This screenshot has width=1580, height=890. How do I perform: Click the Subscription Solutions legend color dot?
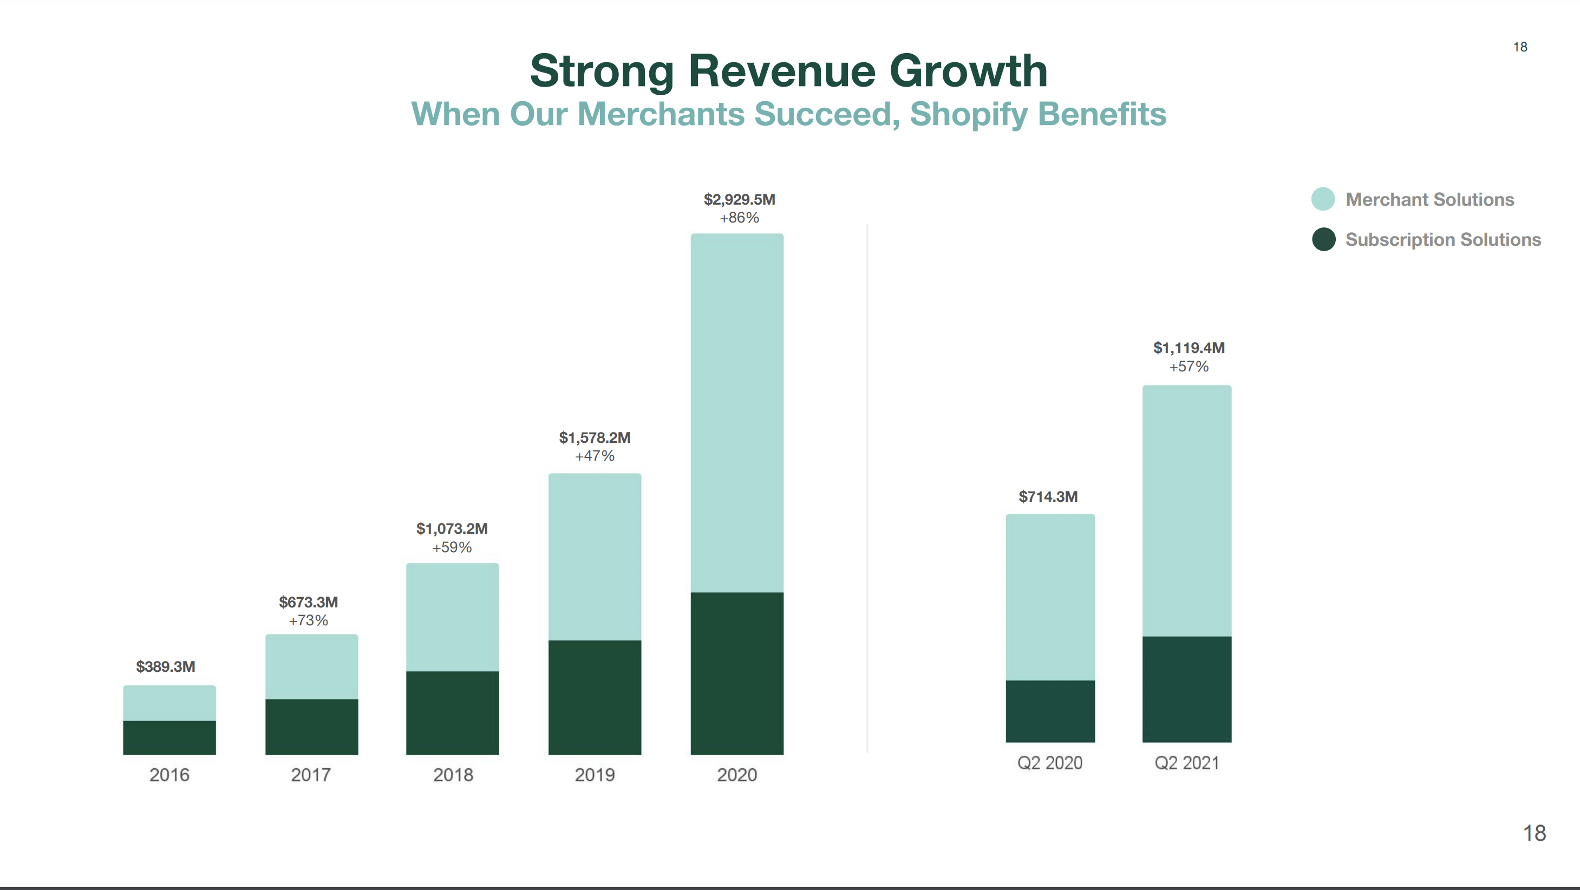pyautogui.click(x=1324, y=239)
